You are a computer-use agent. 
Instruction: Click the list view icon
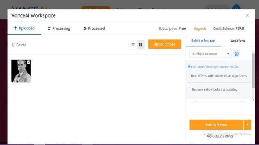tap(132, 45)
